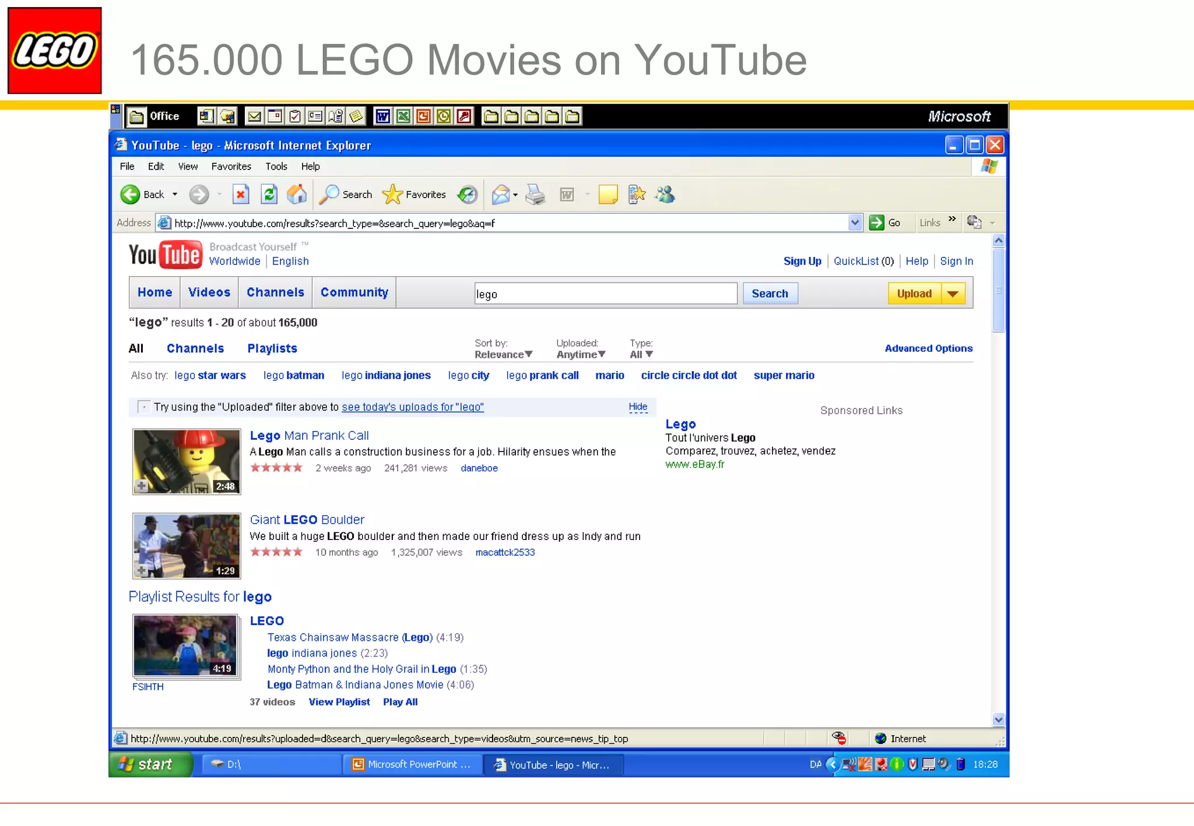Add Lego Man Prank Call to QuickList

point(141,486)
